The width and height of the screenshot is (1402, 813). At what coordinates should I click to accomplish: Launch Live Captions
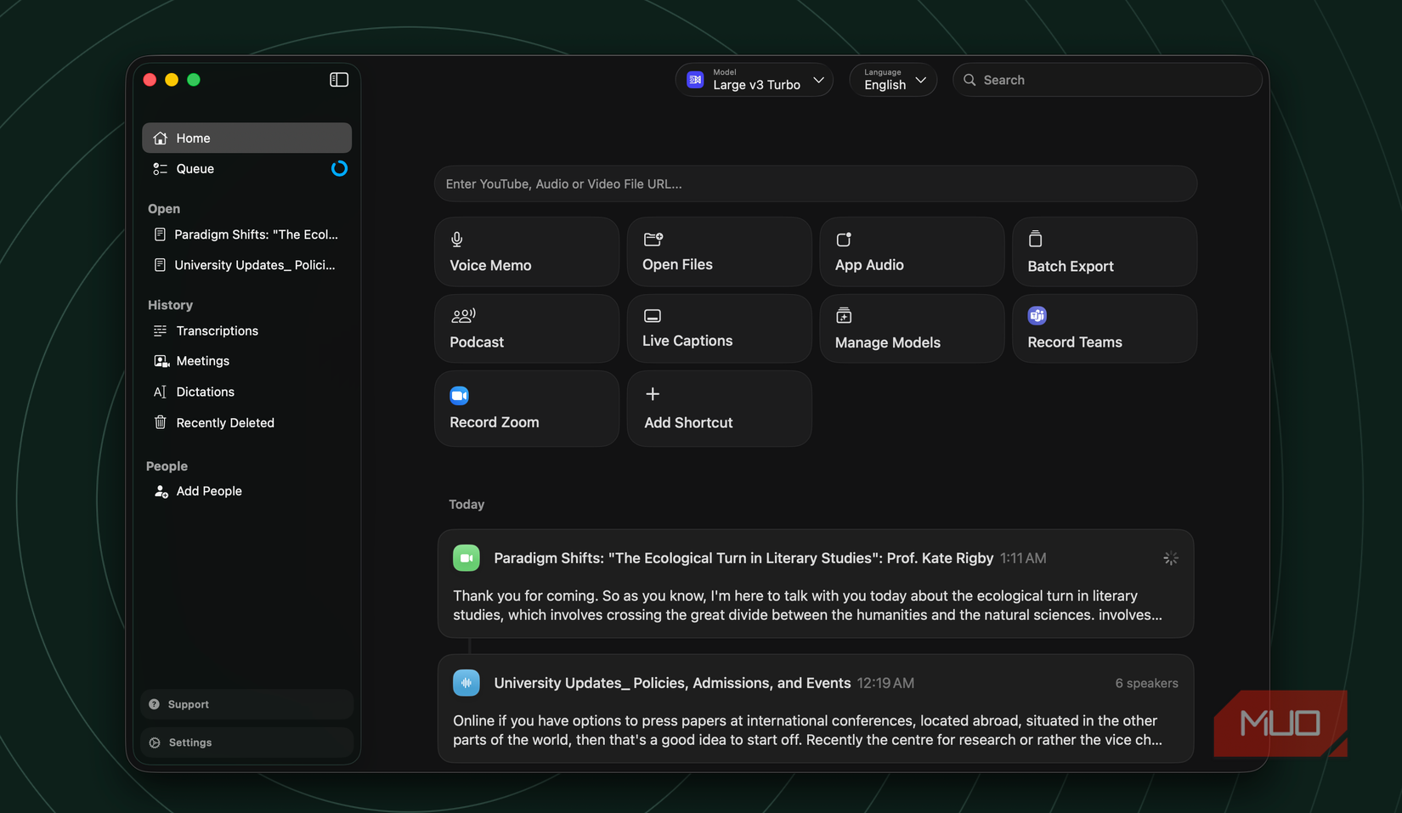point(720,329)
